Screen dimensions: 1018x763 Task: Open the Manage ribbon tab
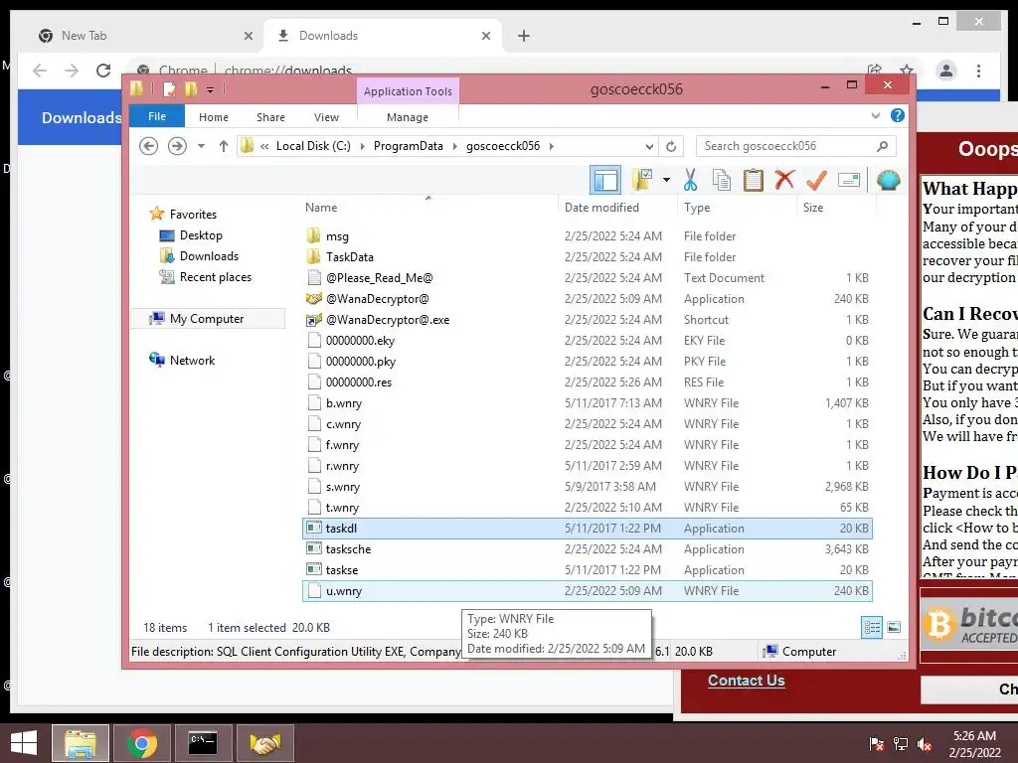coord(408,117)
